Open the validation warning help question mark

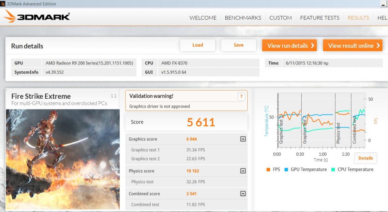(241, 96)
